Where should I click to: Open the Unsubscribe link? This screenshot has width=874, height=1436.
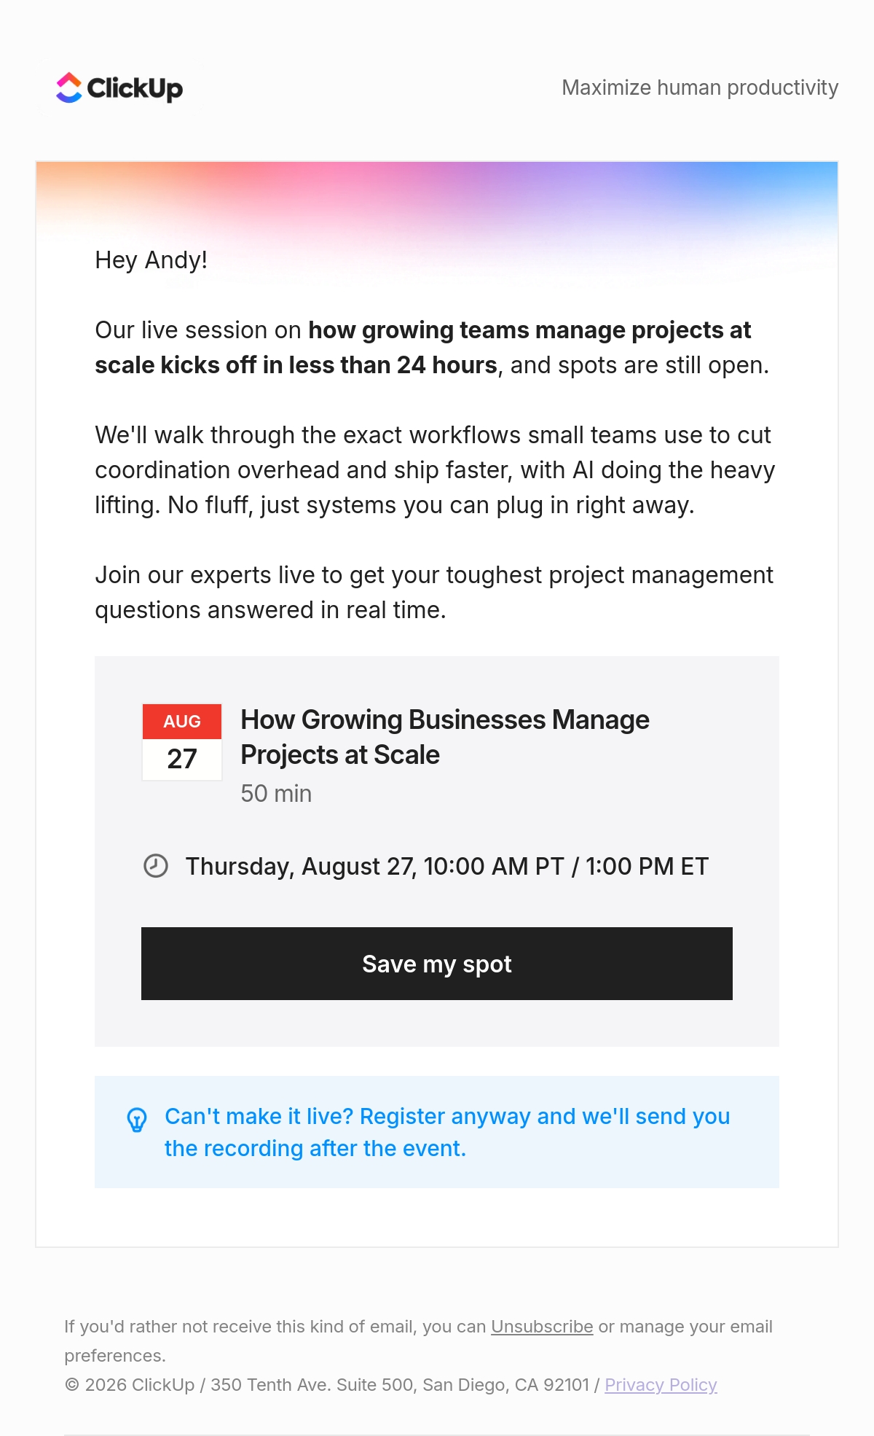pyautogui.click(x=542, y=1327)
